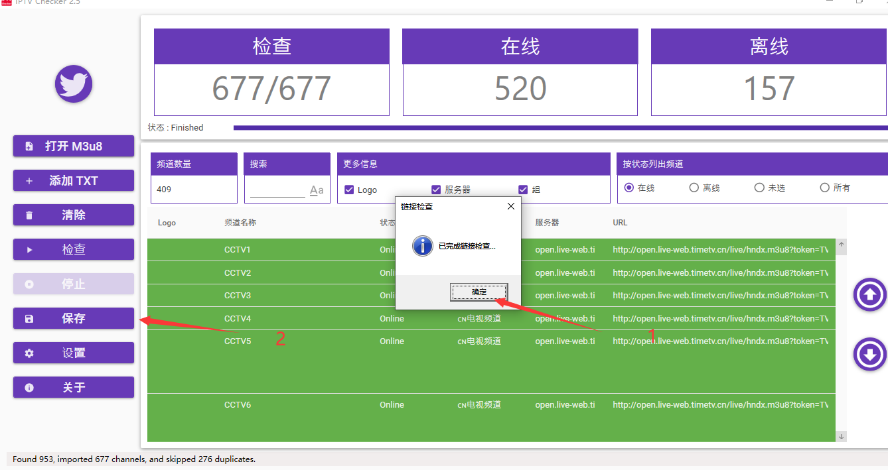Sort by the 频道名称 column header
The height and width of the screenshot is (470, 888).
coord(240,223)
